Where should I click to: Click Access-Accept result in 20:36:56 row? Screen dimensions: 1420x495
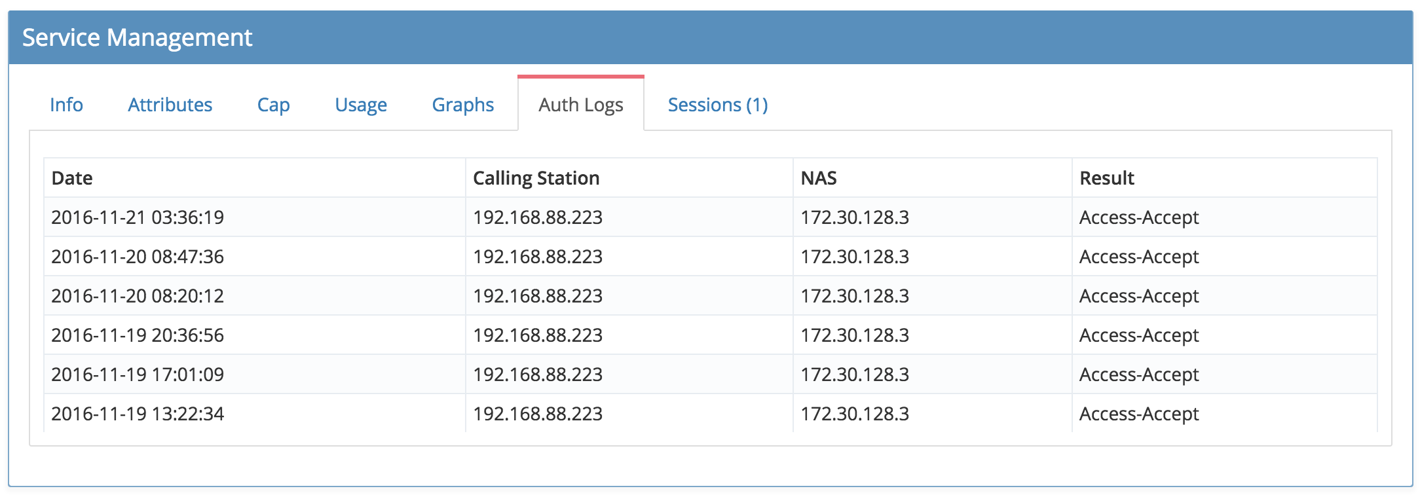coord(1139,335)
